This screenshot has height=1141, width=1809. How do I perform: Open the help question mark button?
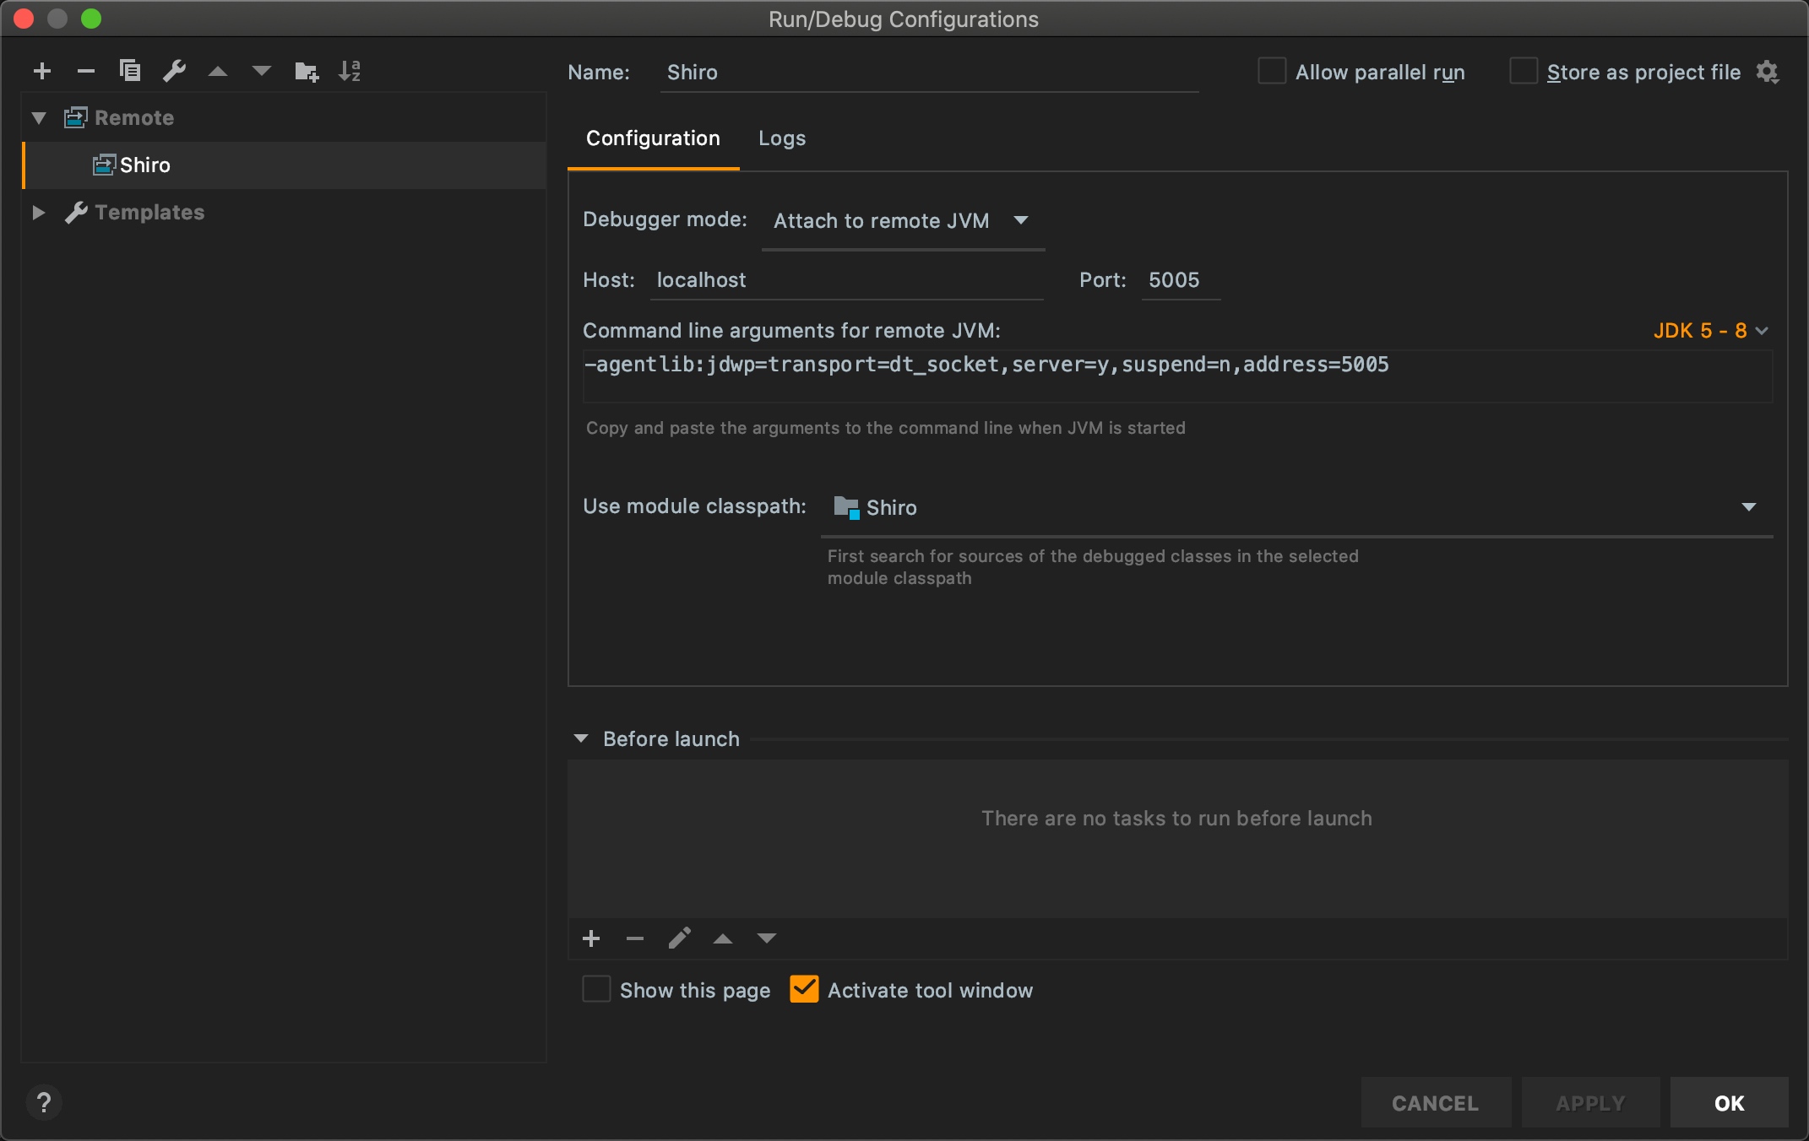(x=44, y=1102)
